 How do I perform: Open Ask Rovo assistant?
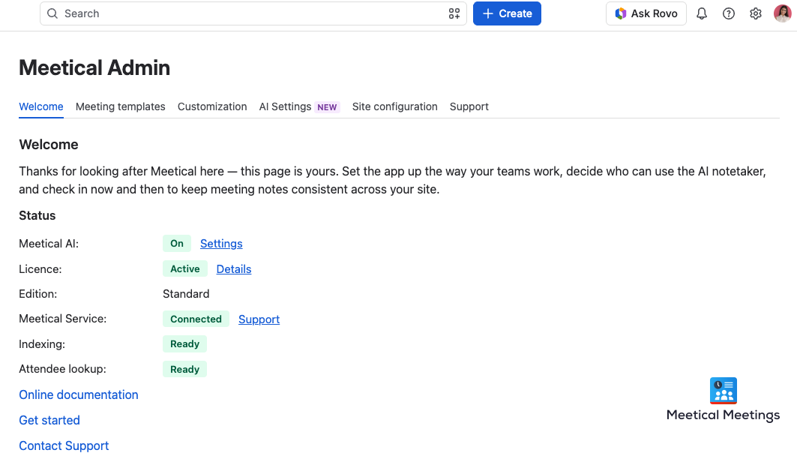646,13
